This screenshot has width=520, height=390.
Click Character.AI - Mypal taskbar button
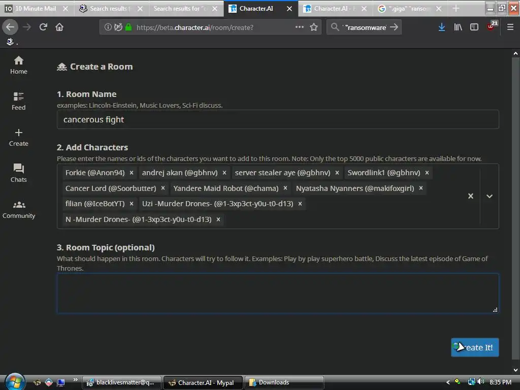pos(203,383)
